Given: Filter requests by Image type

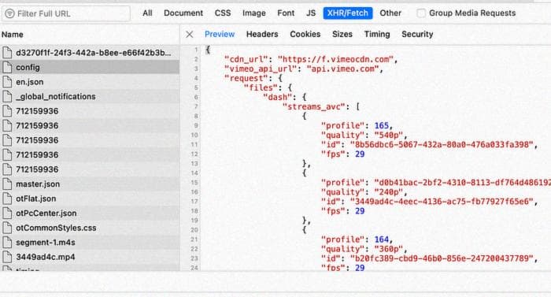Looking at the screenshot, I should (x=253, y=13).
